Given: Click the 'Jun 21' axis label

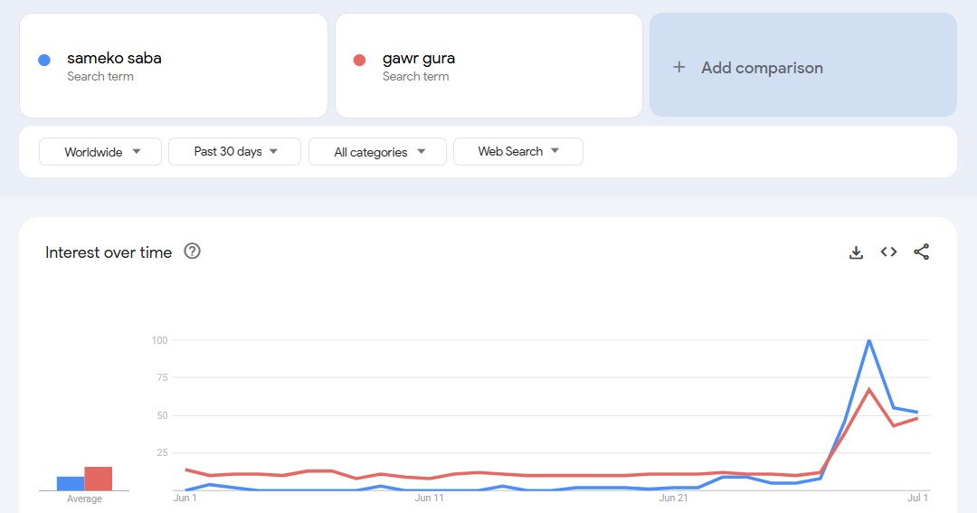Looking at the screenshot, I should coord(674,498).
